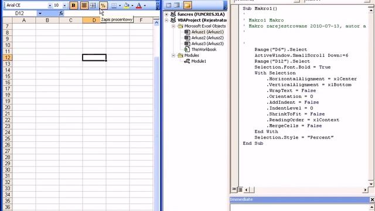Click the Microsoft Excel Objects folder icon
Screen dimensions: 375x211
point(180,26)
